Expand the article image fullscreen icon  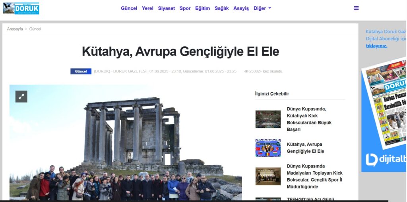coord(21,97)
